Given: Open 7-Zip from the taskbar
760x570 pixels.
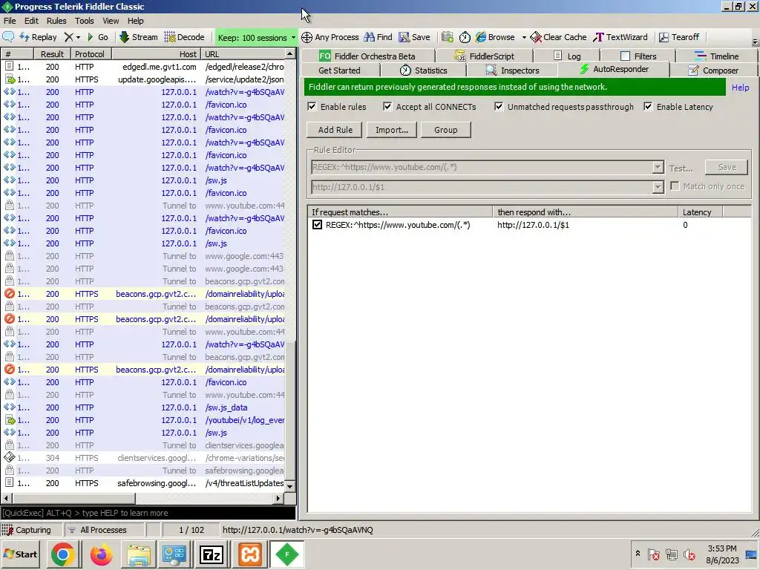Looking at the screenshot, I should pyautogui.click(x=212, y=554).
